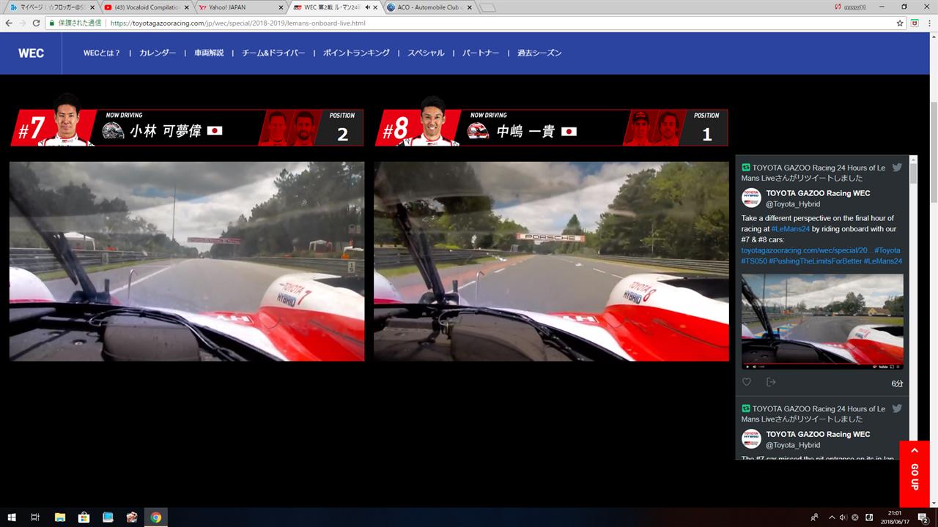The height and width of the screenshot is (527, 938).
Task: Click the #7 driver portrait photo
Action: coord(66,120)
